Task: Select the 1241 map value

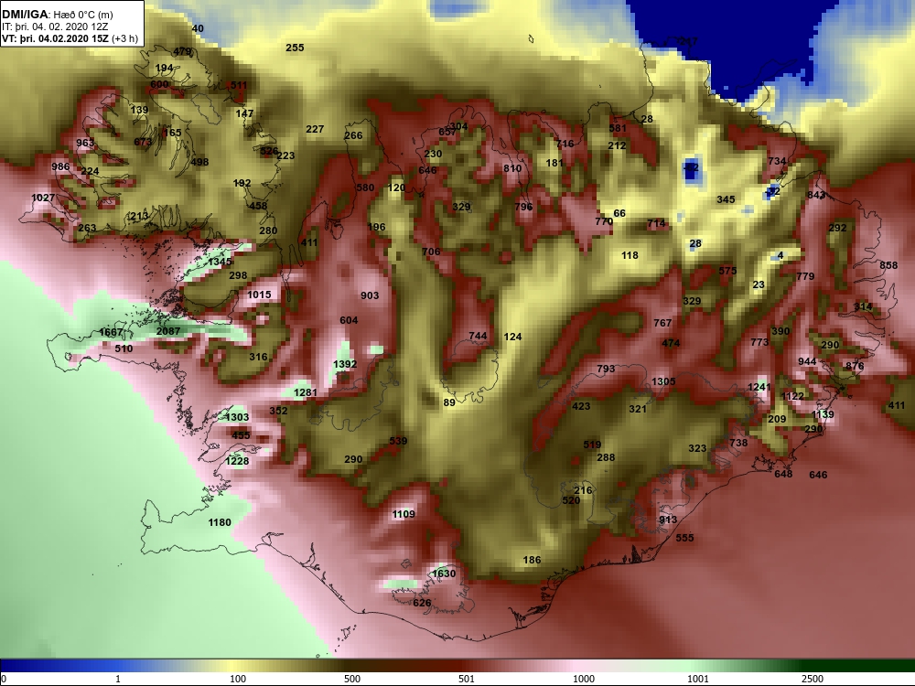Action: tap(759, 387)
